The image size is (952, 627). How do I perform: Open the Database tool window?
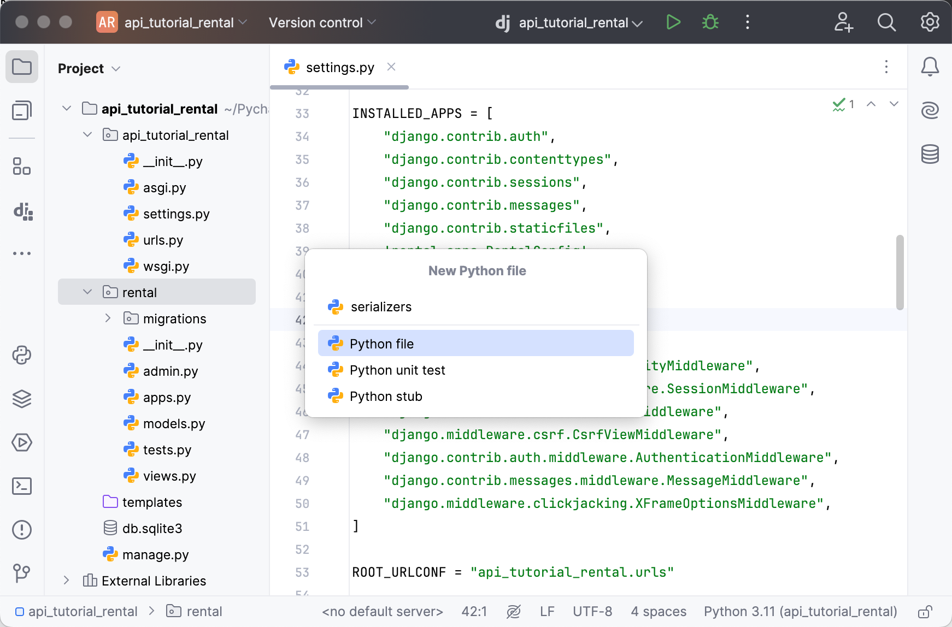[931, 155]
